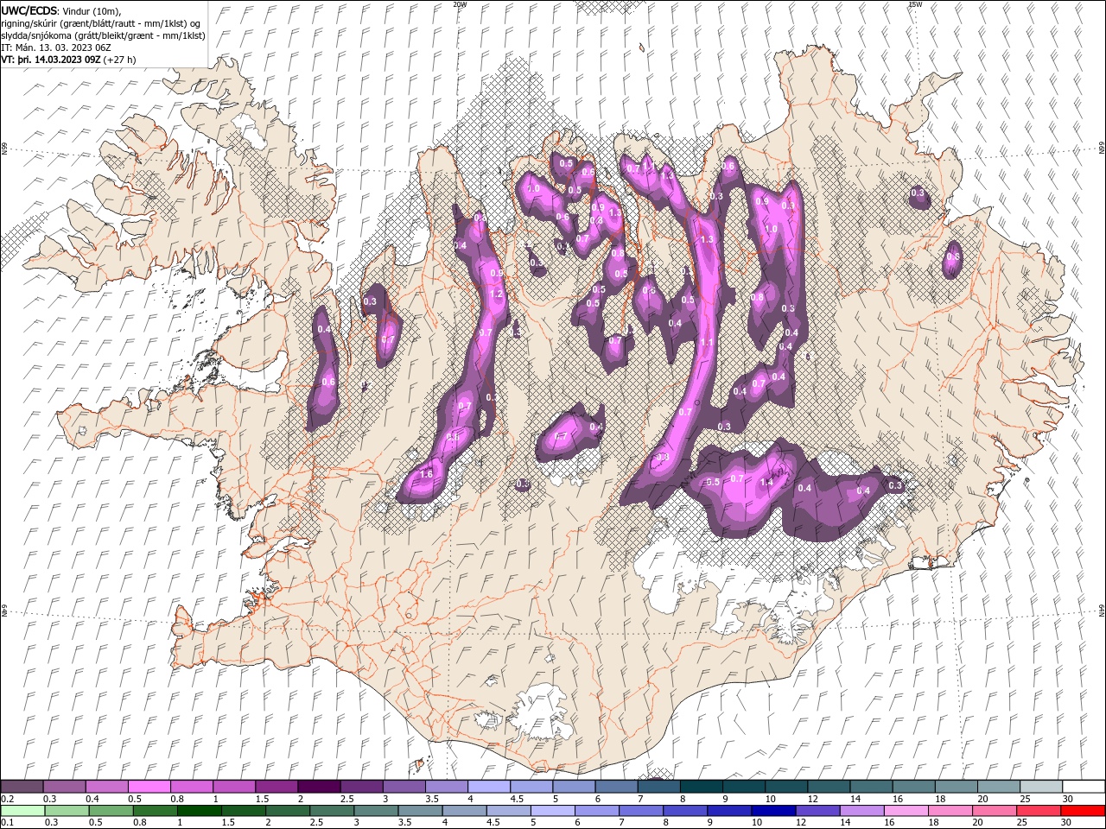Pick the bright red above-30 rain swatch
This screenshot has height=829, width=1106.
tap(1081, 811)
